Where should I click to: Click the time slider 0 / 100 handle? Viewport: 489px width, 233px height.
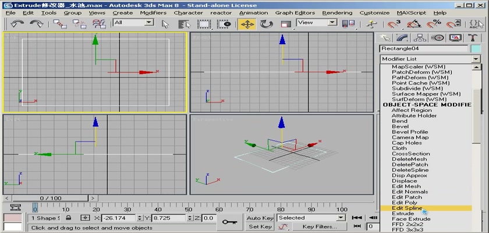click(51, 198)
